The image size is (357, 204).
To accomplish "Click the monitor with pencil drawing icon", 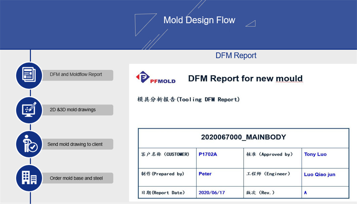I will point(29,110).
